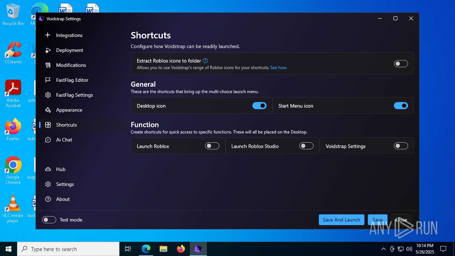Open the About page label
Image resolution: width=455 pixels, height=256 pixels.
click(x=63, y=199)
